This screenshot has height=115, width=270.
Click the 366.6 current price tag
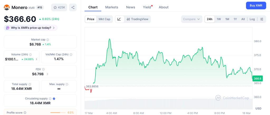(x=258, y=79)
